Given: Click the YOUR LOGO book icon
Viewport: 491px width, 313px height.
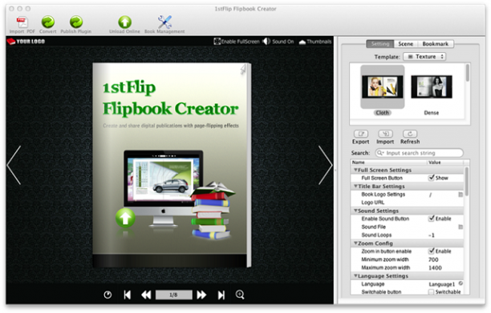Looking at the screenshot, I should (x=11, y=42).
